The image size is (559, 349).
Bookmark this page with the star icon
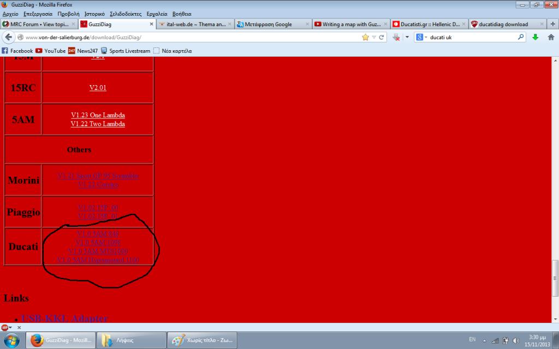(x=365, y=37)
